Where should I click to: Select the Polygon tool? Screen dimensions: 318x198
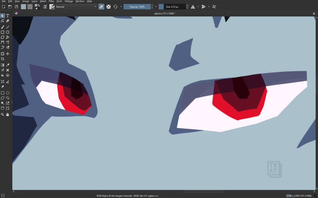click(2, 37)
